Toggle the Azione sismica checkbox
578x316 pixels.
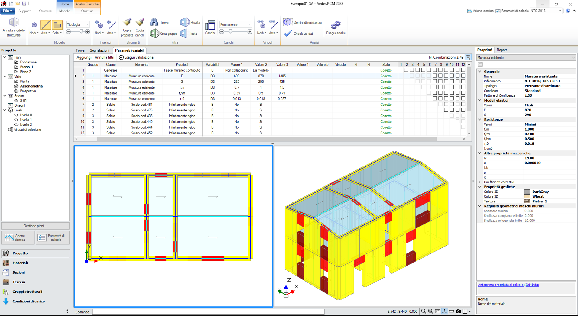(x=469, y=11)
